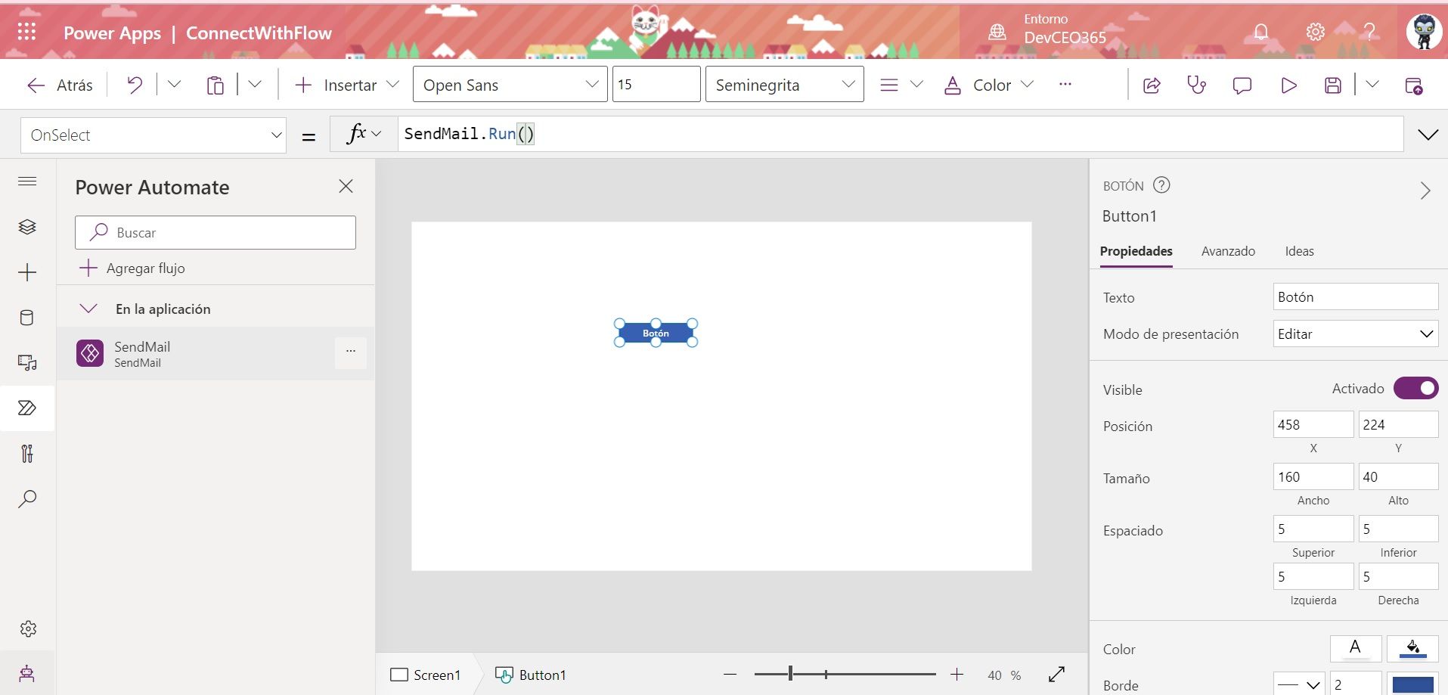Open the Open Sans font dropdown
The width and height of the screenshot is (1448, 695).
coord(510,84)
